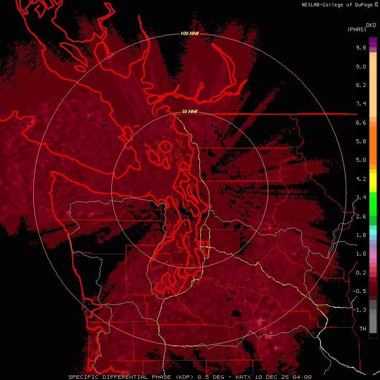Pick the purple top segment of color bar
Screen dimensions: 380x380
373,42
